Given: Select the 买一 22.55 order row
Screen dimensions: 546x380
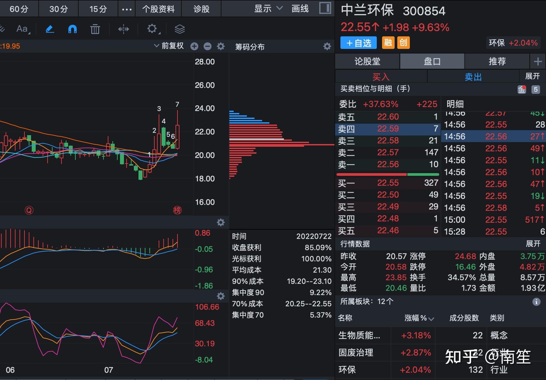Looking at the screenshot, I should [388, 183].
